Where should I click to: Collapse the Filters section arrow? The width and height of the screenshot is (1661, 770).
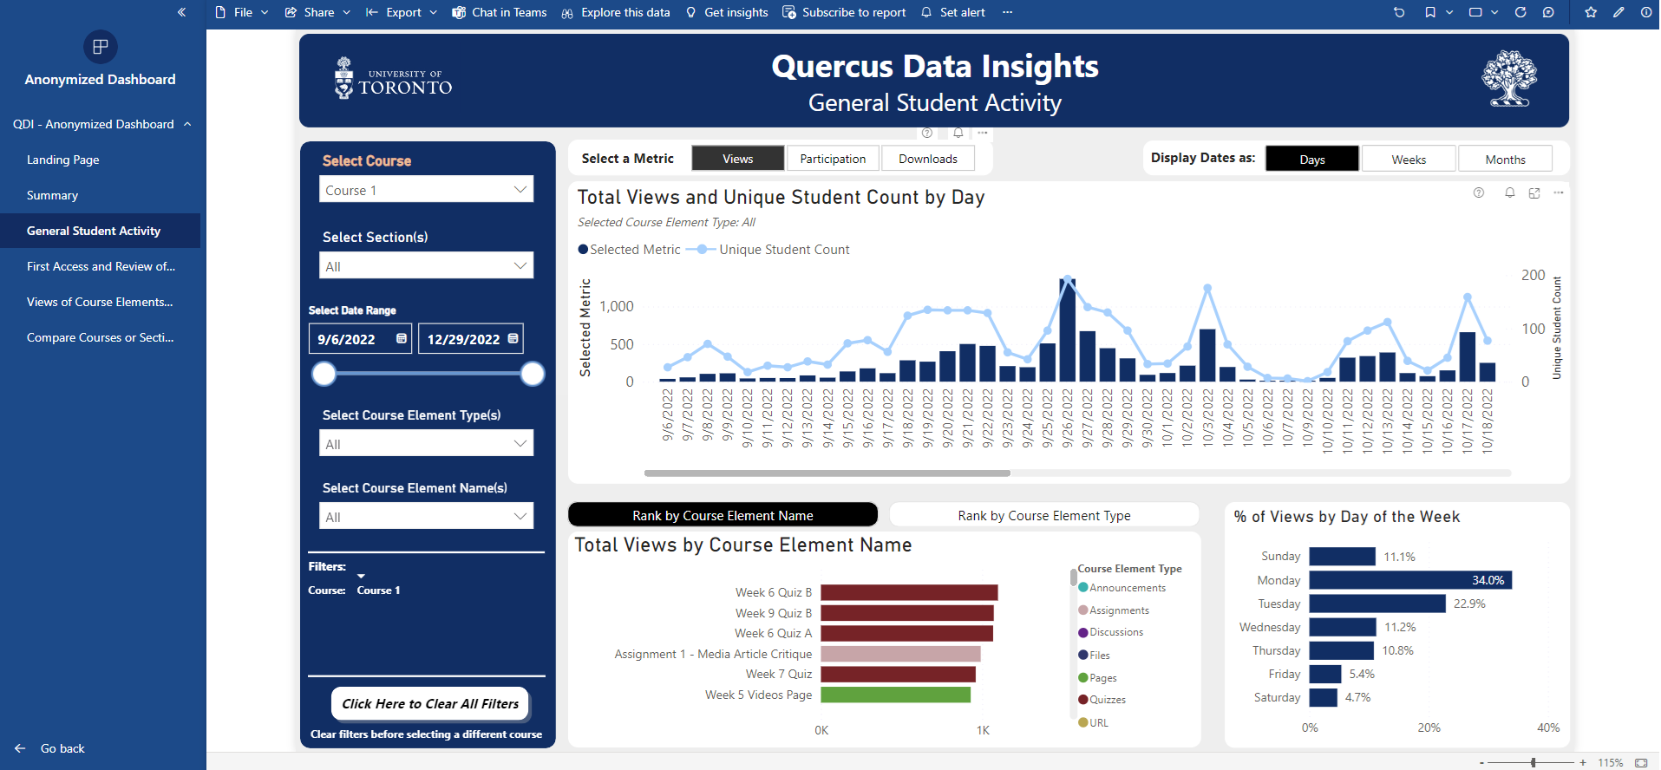coord(361,576)
